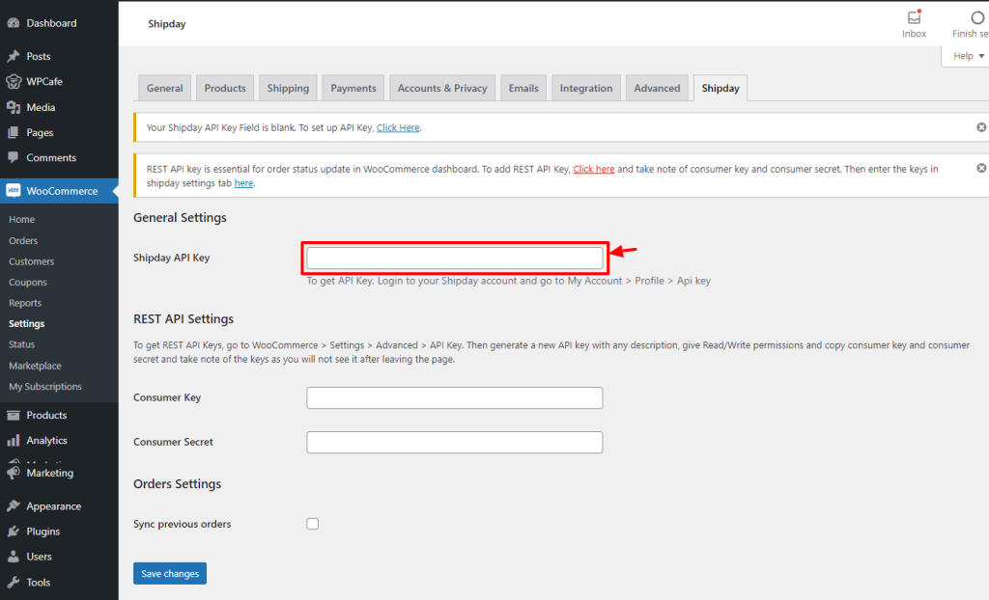Dismiss the Shipday API Key blank notice
The image size is (989, 600).
(981, 127)
